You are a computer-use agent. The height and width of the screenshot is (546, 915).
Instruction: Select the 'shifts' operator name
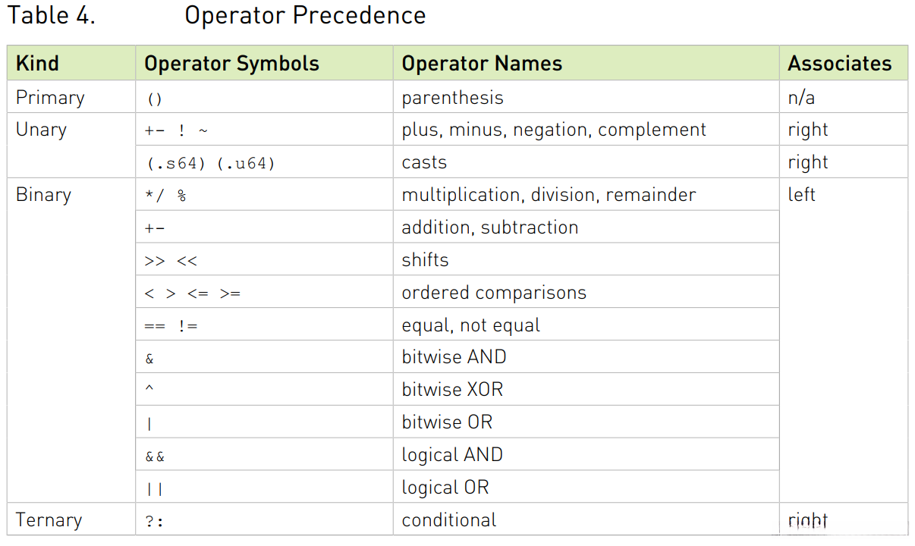pyautogui.click(x=425, y=260)
